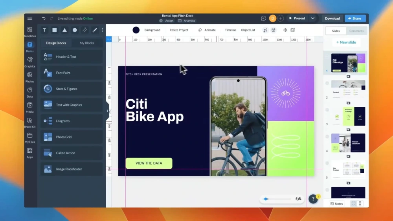393x221 pixels.
Task: Click the preview frame icon beside gear
Action: pyautogui.click(x=292, y=30)
